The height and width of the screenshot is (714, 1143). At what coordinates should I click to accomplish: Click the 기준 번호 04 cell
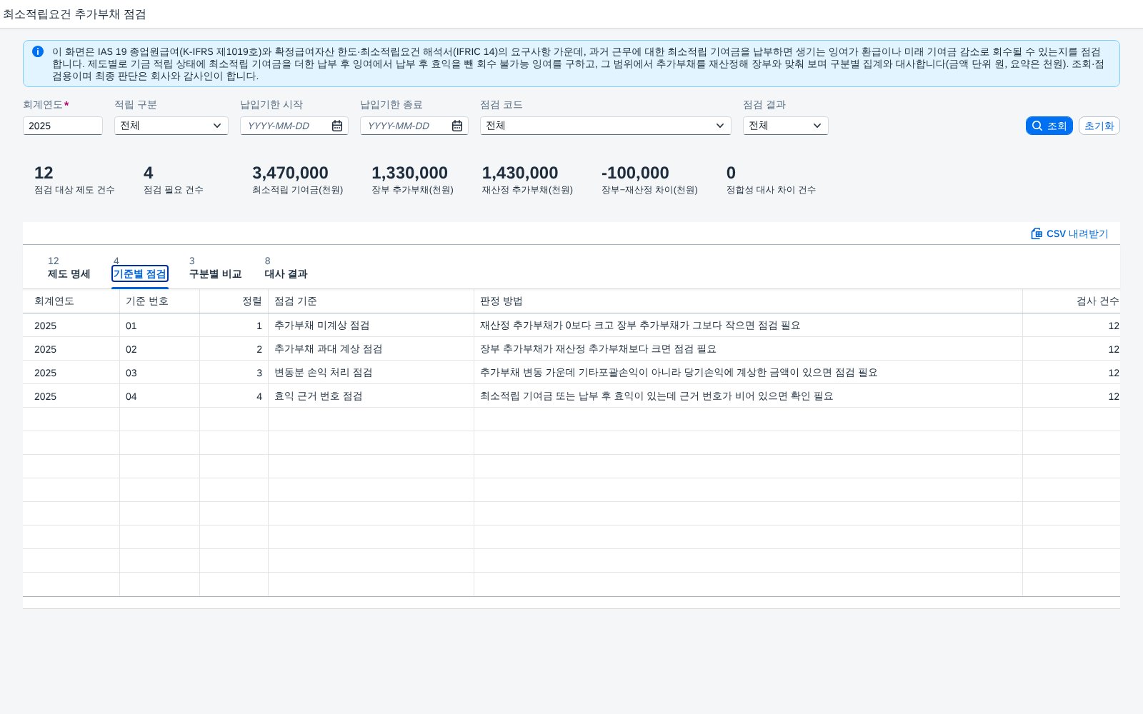(160, 396)
